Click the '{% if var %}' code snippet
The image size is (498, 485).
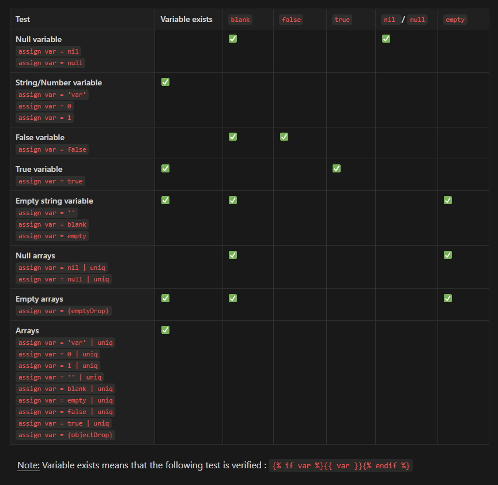click(x=341, y=465)
